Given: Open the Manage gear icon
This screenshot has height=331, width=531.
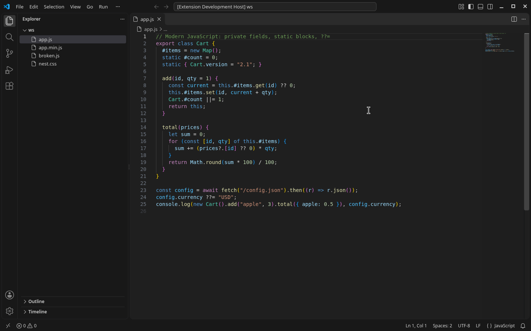Looking at the screenshot, I should [x=10, y=311].
